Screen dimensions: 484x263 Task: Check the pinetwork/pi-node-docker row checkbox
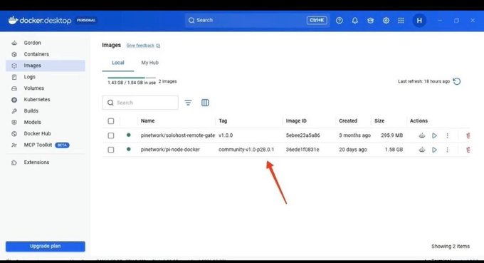(x=111, y=150)
